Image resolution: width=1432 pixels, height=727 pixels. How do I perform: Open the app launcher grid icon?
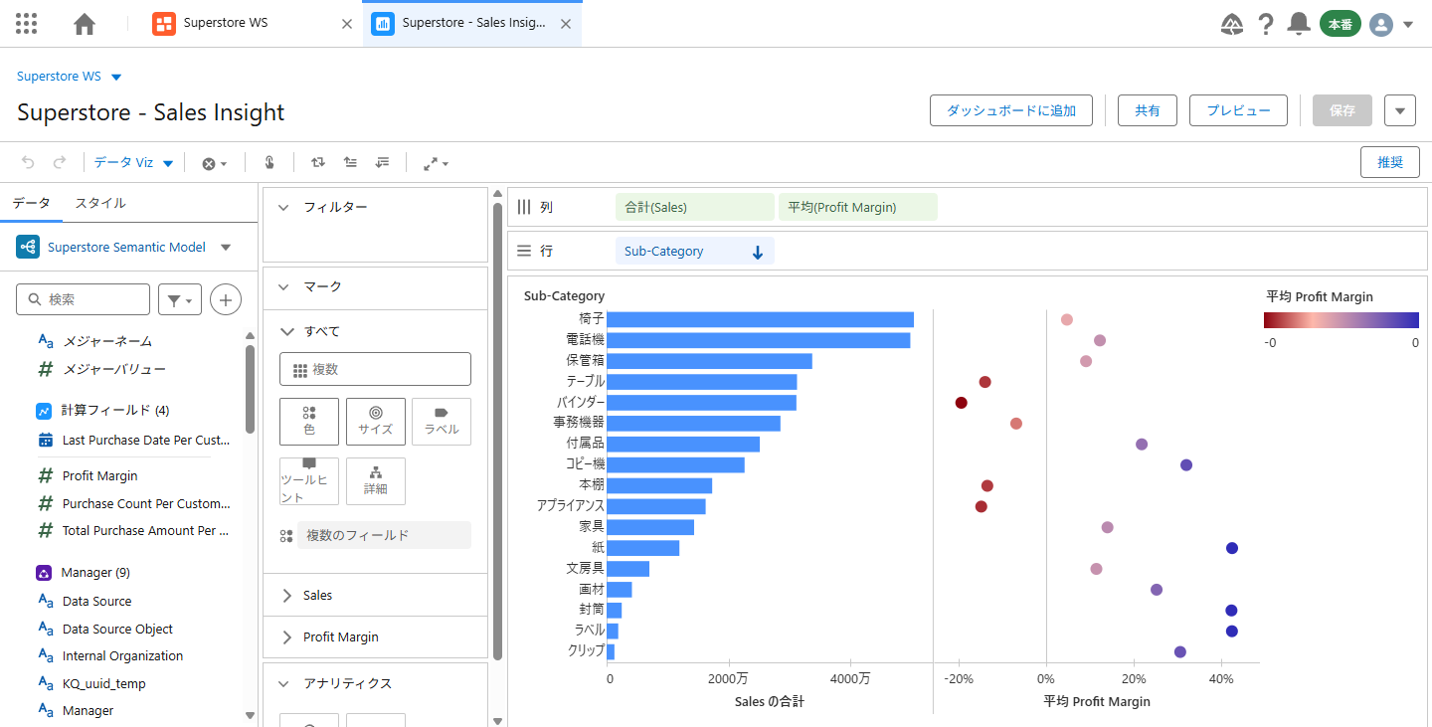(27, 23)
